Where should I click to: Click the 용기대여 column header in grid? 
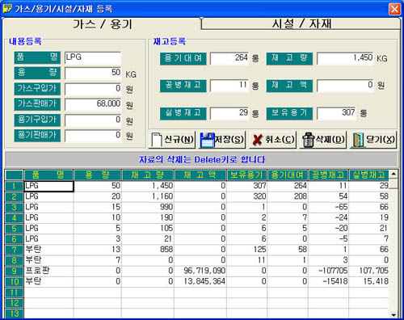click(288, 175)
